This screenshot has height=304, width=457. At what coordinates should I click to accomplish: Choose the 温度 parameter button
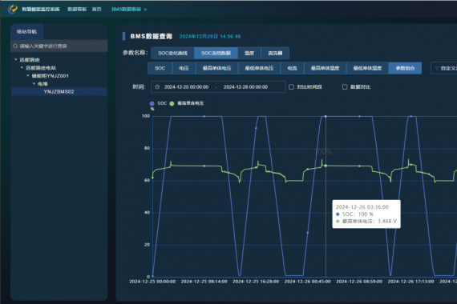pyautogui.click(x=249, y=53)
